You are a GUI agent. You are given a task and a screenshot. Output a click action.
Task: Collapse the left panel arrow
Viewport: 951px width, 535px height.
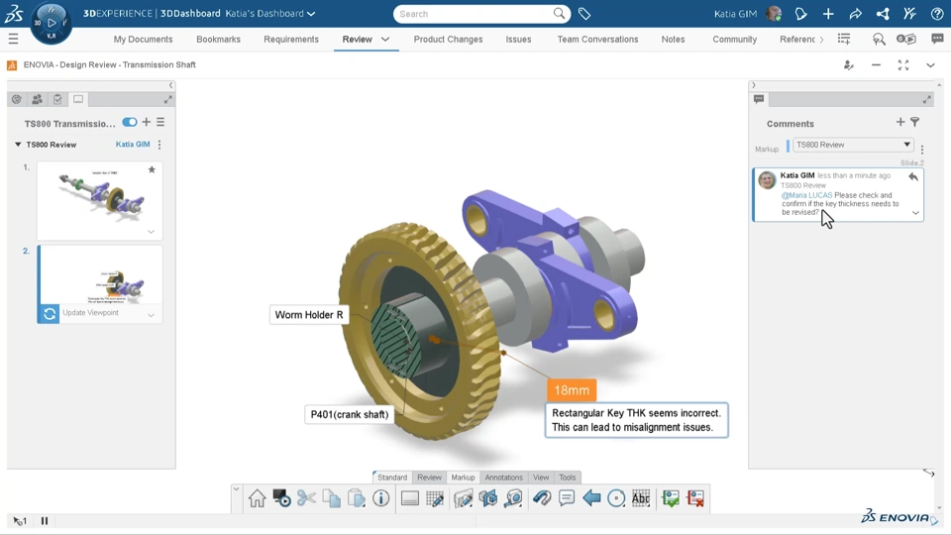[x=171, y=85]
